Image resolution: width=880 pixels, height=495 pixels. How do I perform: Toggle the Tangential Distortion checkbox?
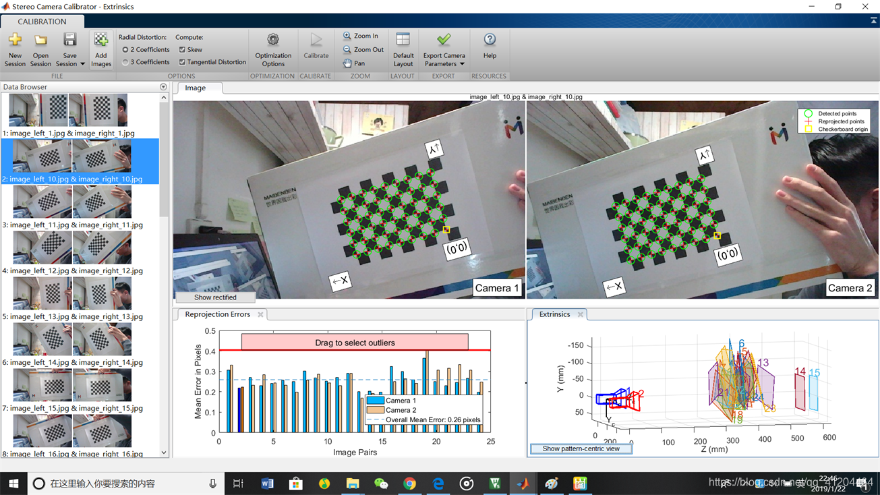pyautogui.click(x=182, y=62)
